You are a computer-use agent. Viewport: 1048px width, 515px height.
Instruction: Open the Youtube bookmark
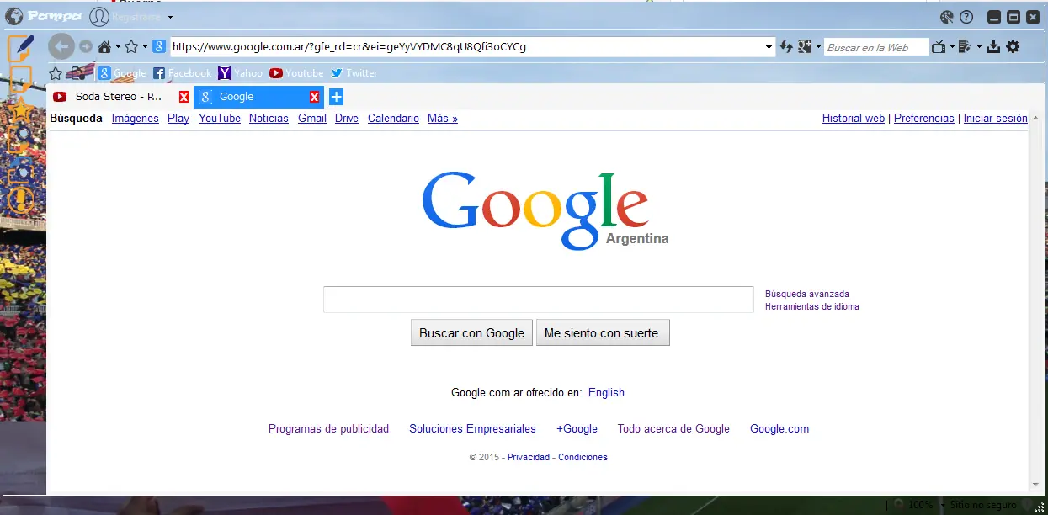pyautogui.click(x=296, y=73)
